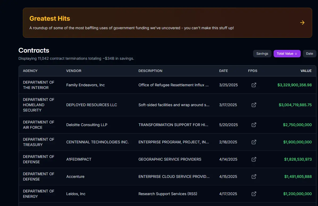318x206 pixels.
Task: Open FPDS link for A1FEDIMPACT row
Action: pos(254,159)
